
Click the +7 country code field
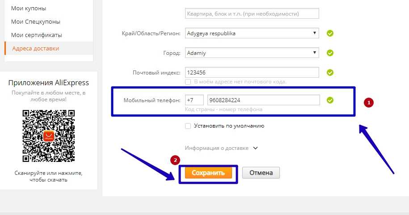tap(194, 100)
